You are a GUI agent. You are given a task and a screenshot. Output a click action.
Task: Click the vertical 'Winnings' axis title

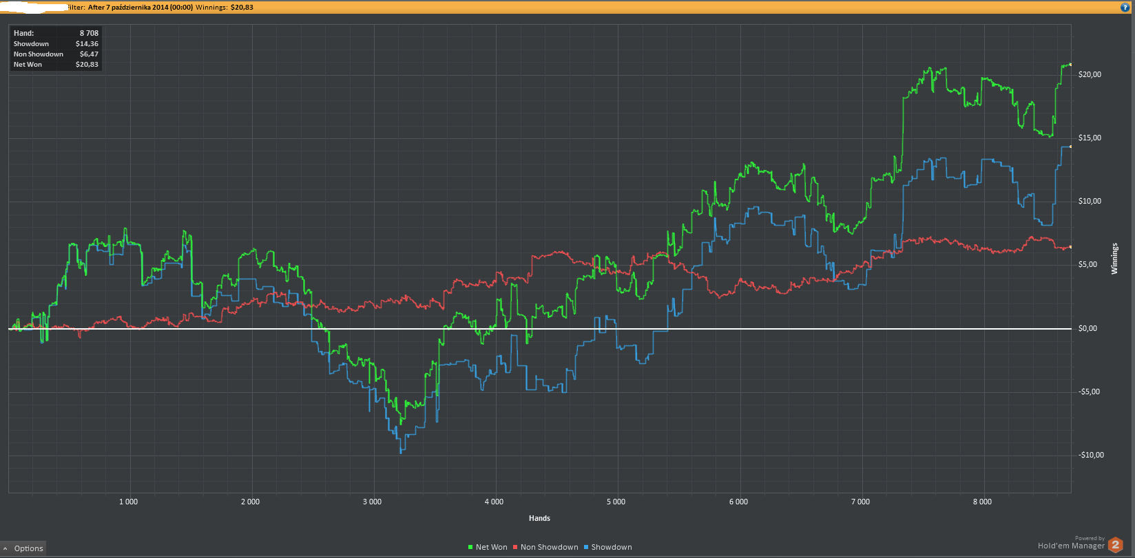[x=1114, y=259]
